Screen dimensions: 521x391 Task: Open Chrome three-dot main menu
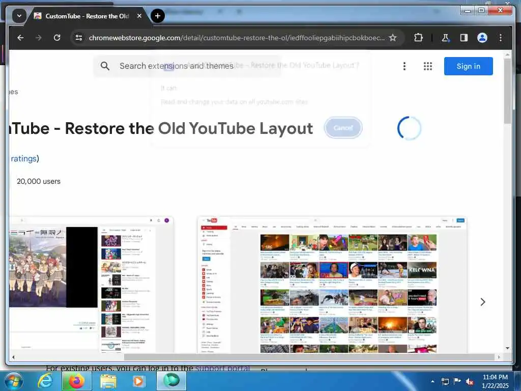click(x=501, y=38)
